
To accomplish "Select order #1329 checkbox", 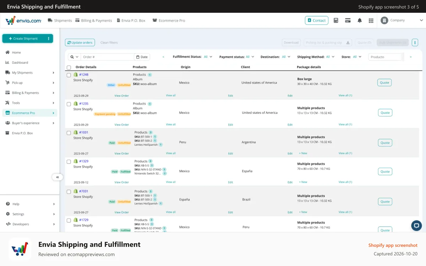I will point(69,161).
